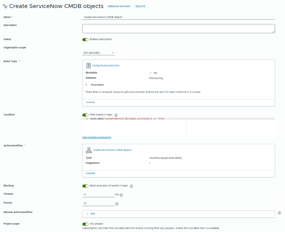The width and height of the screenshot is (285, 232).
Task: Click inside the empty Description field
Action: (178, 28)
